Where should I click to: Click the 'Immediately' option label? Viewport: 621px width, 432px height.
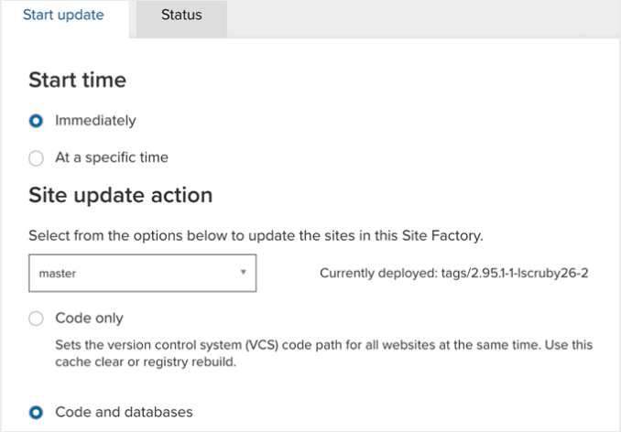point(95,120)
